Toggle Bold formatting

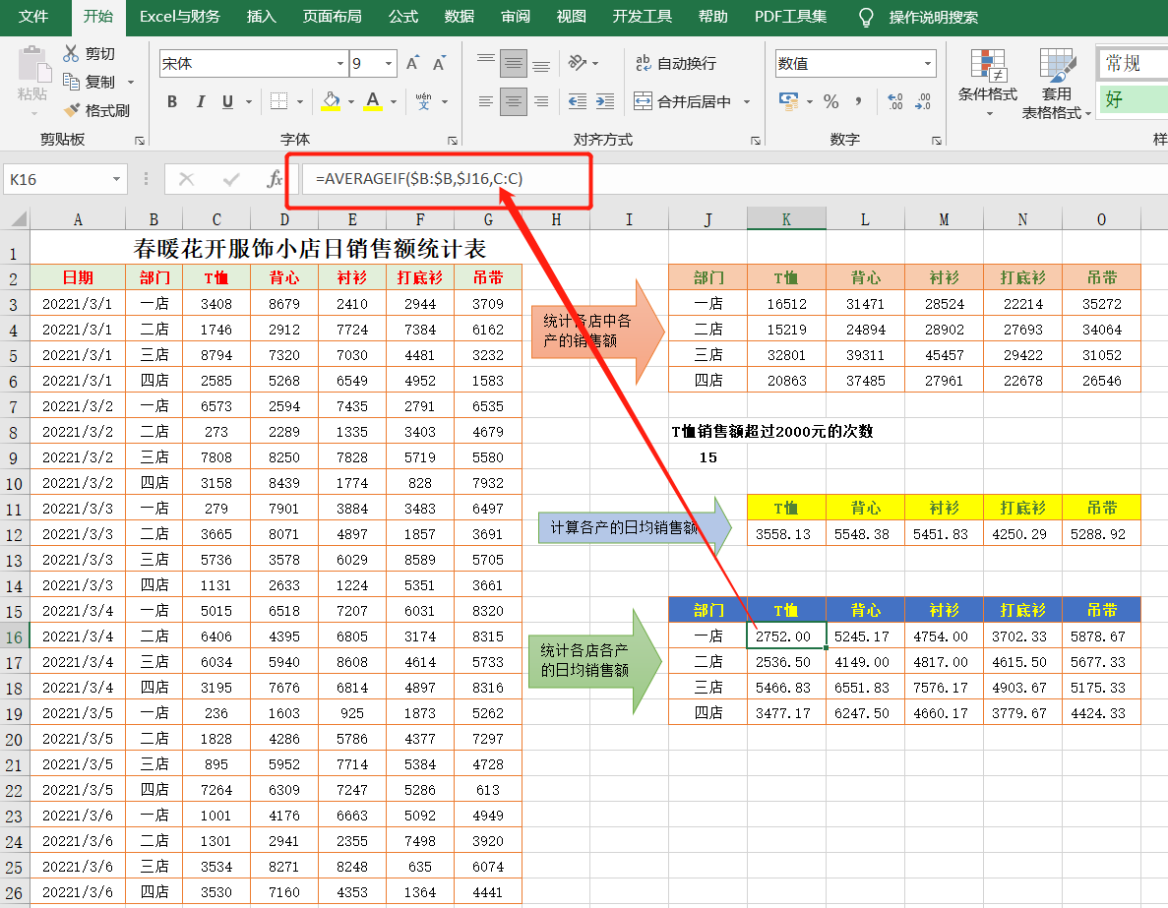click(172, 101)
